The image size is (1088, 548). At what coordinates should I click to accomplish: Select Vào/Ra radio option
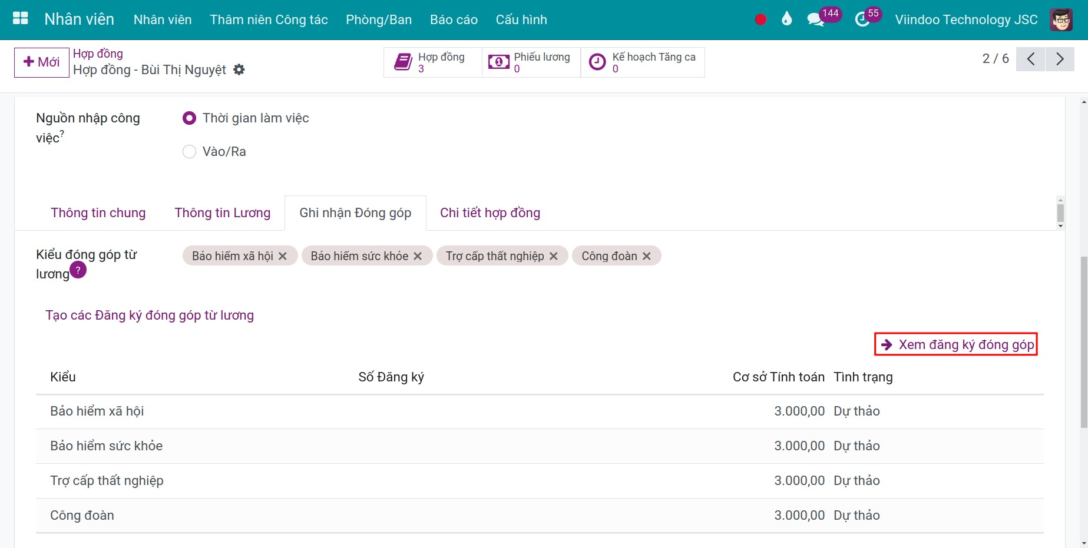[x=189, y=152]
